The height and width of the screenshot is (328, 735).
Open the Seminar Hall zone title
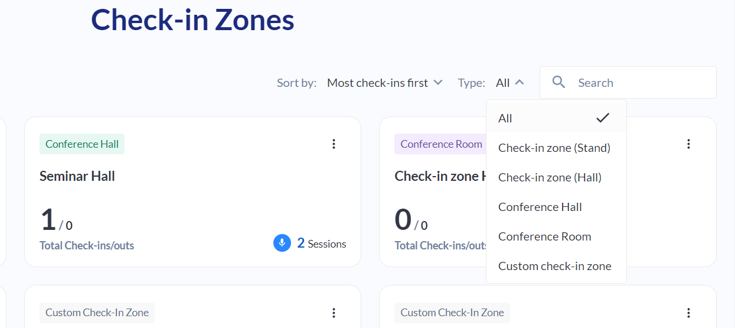(77, 176)
